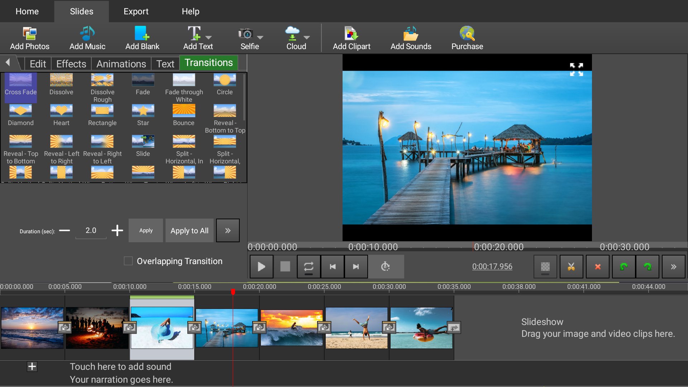Open the Animations tab

click(x=121, y=64)
